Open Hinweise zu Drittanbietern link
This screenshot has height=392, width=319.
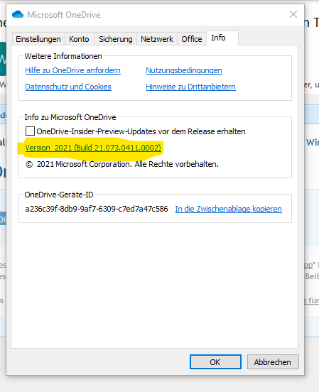[190, 87]
